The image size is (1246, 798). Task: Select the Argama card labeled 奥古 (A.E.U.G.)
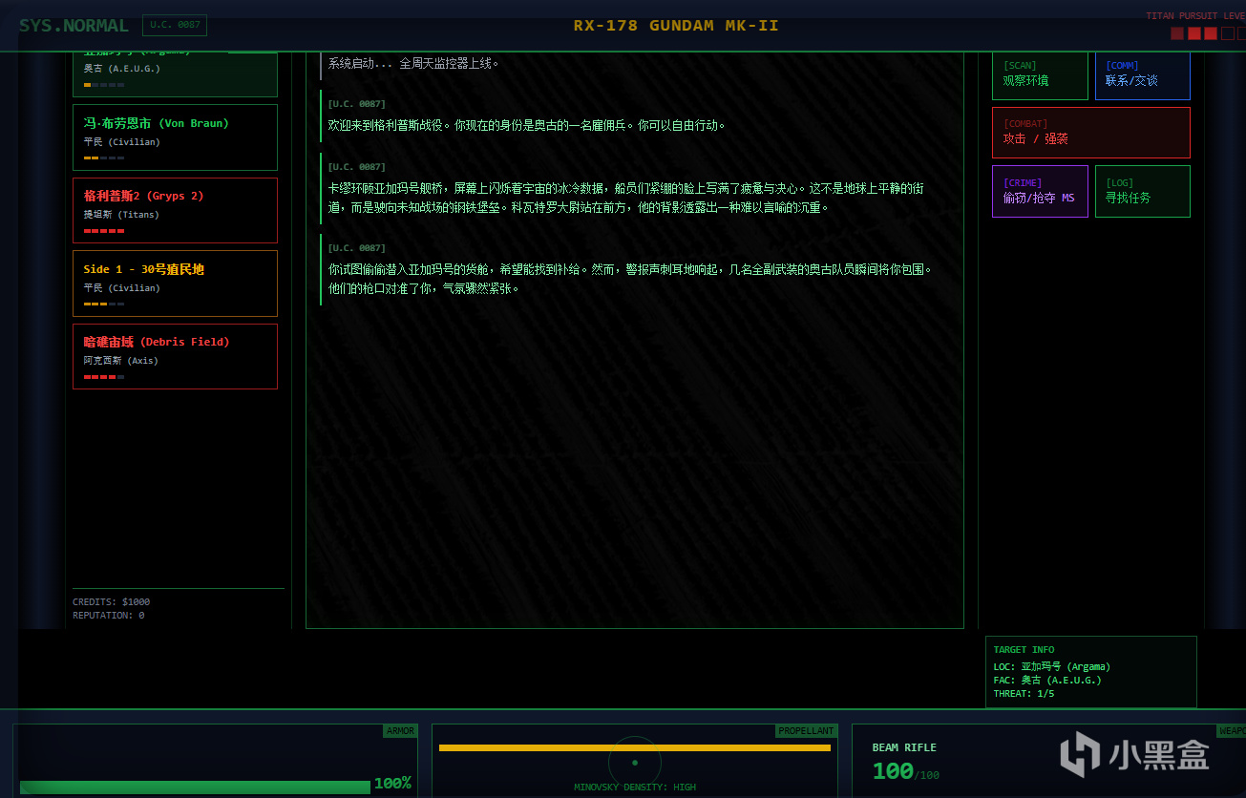[176, 74]
